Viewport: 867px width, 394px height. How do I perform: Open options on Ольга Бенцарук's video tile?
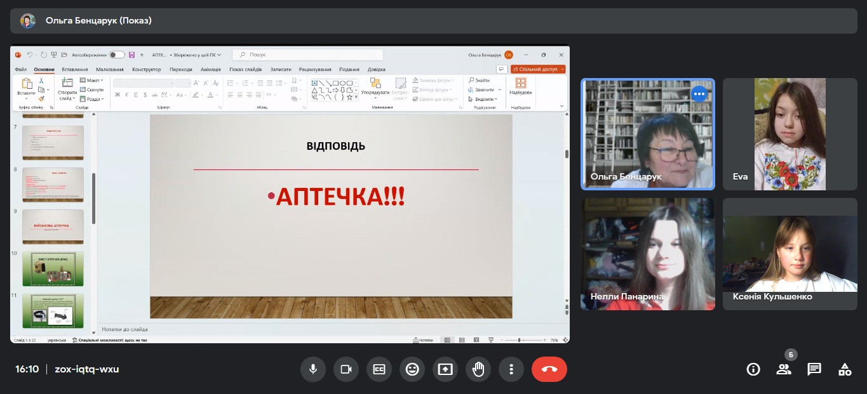(699, 94)
